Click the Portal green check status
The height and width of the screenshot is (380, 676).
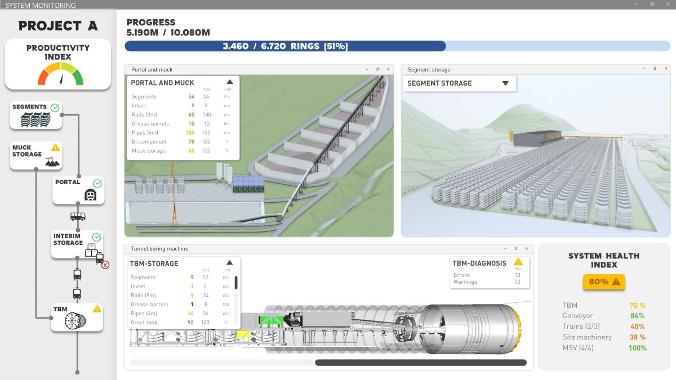pyautogui.click(x=97, y=183)
